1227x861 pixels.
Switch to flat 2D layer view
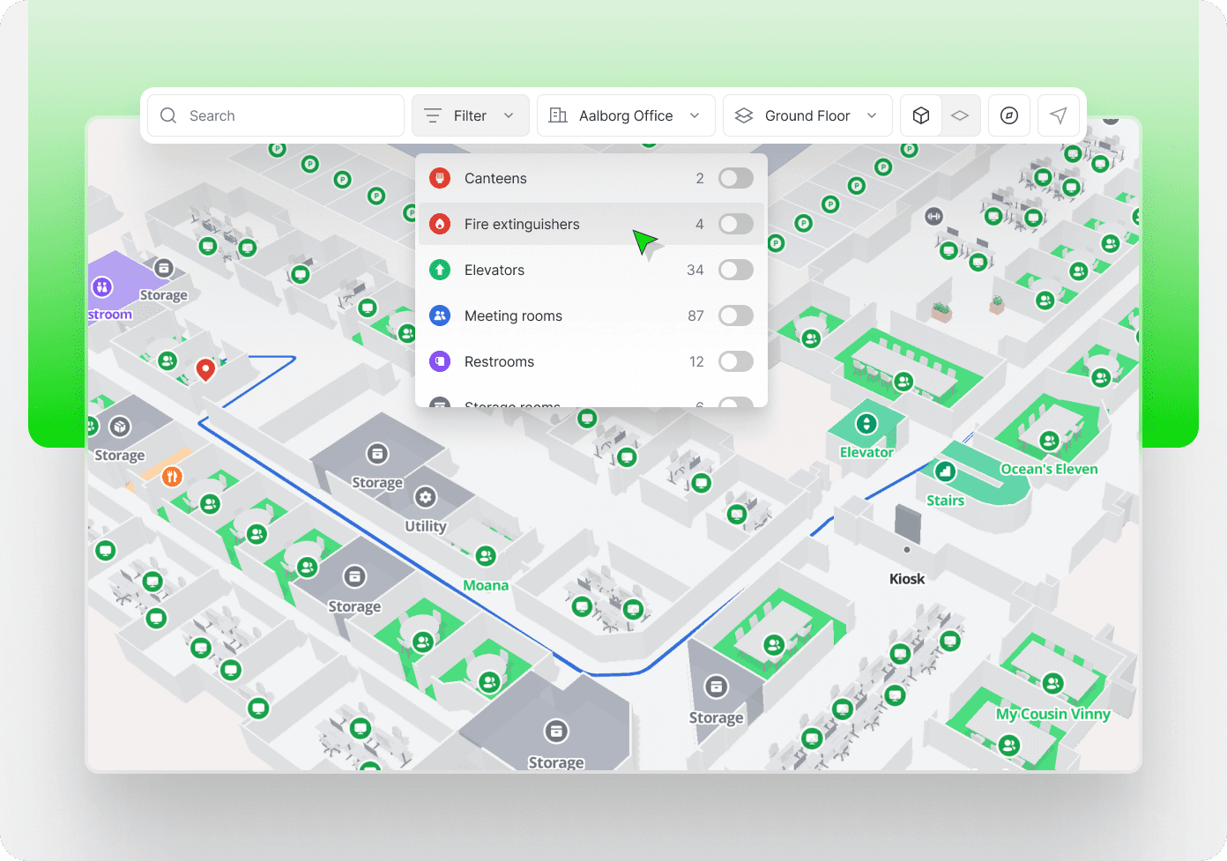pos(960,115)
